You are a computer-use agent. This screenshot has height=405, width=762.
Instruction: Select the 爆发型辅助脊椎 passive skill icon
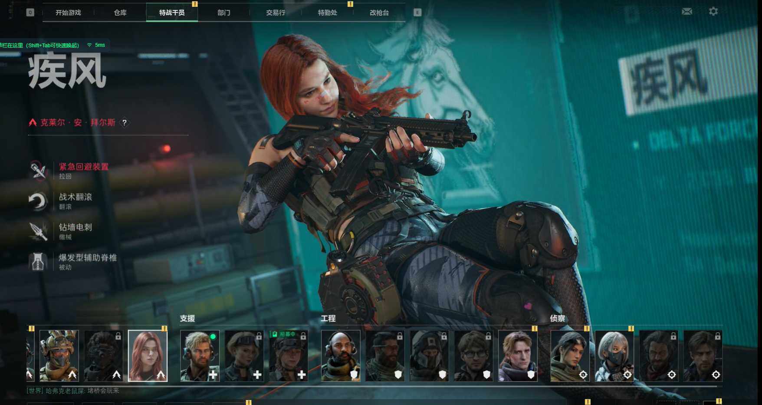pos(38,261)
